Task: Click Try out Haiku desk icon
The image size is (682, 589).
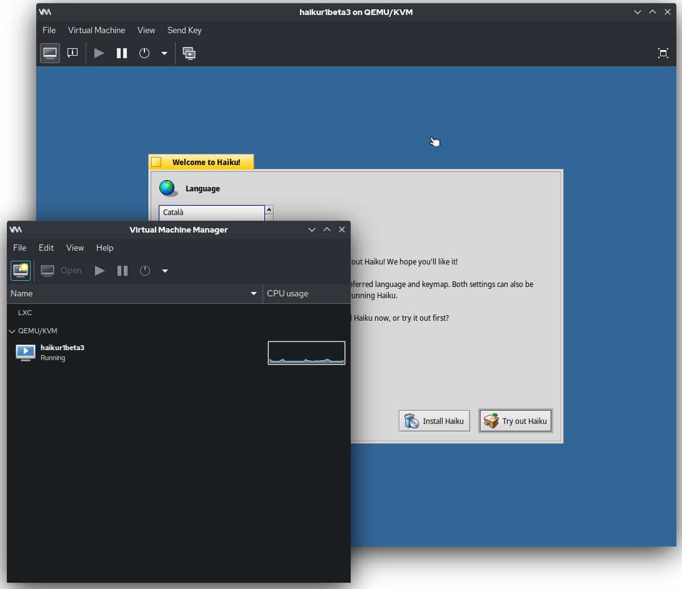Action: (491, 421)
